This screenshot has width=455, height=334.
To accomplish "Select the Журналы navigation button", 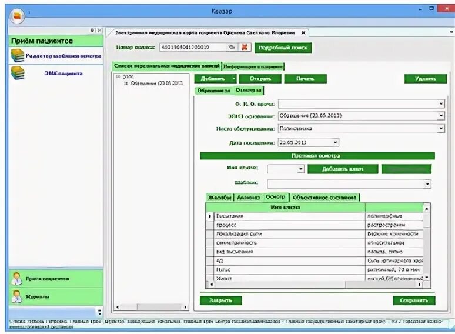I will tap(56, 296).
